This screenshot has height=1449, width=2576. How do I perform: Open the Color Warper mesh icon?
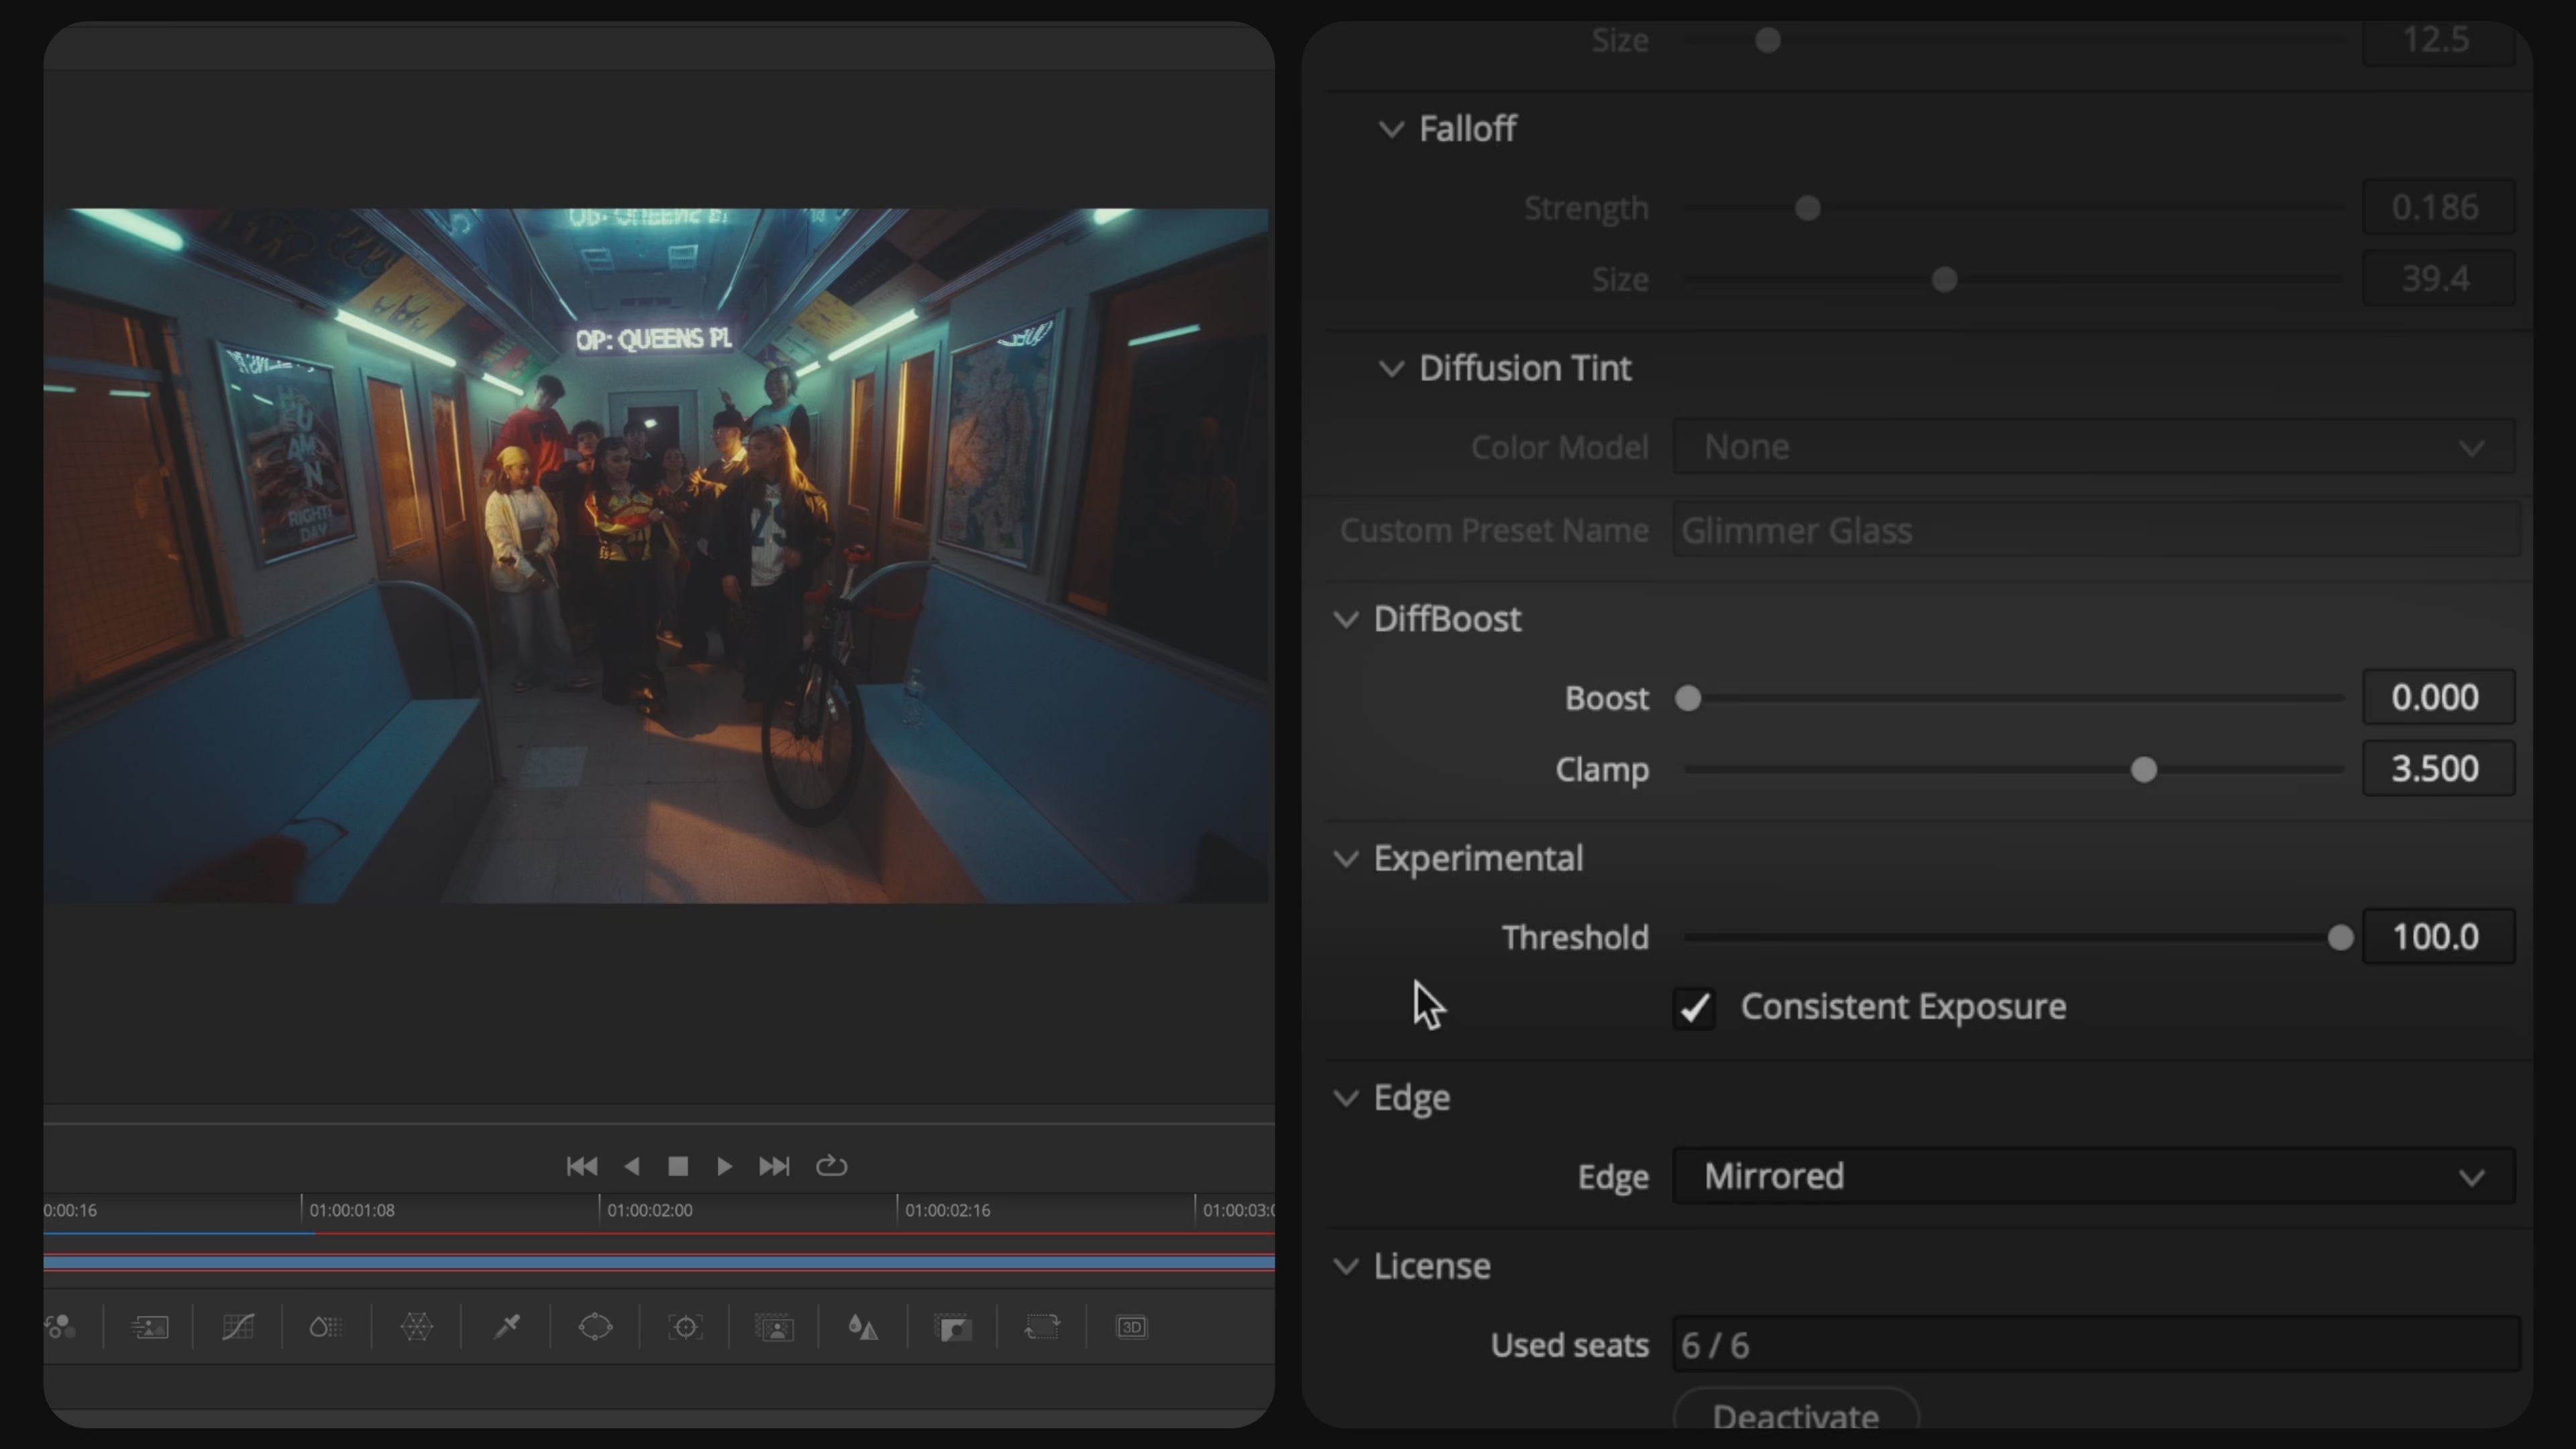tap(416, 1327)
